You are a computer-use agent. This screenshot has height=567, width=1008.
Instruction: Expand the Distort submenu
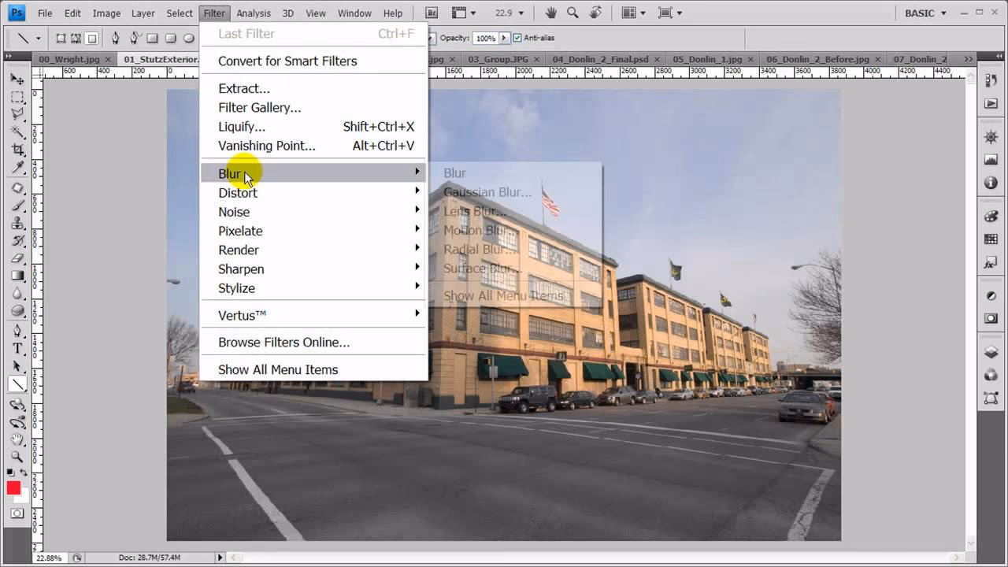313,192
